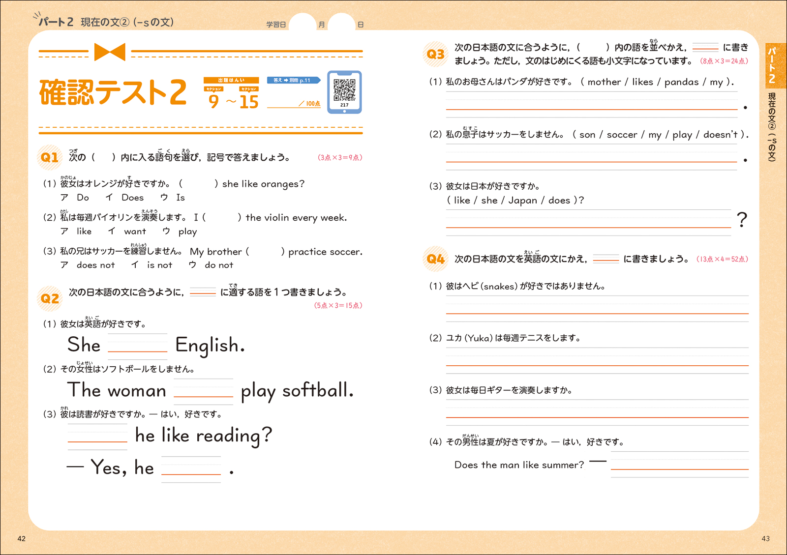Viewport: 787px width, 555px height.
Task: Select choice ウ play in Q1 (2)
Action: coord(180,231)
